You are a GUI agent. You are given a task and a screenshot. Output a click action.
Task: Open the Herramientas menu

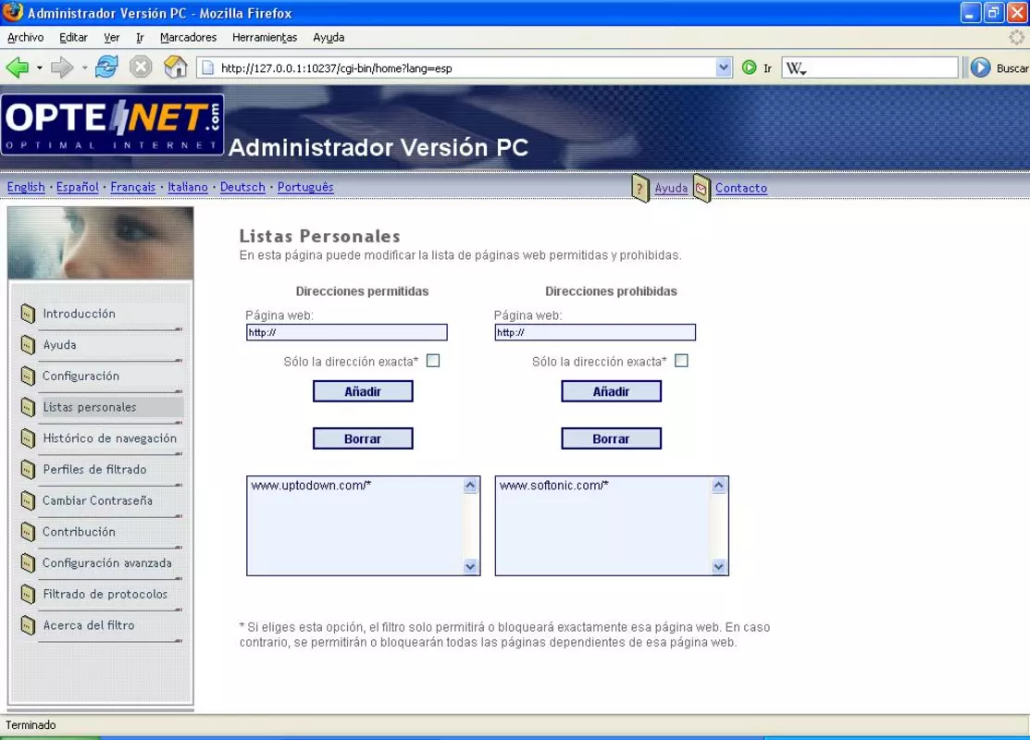tap(265, 37)
